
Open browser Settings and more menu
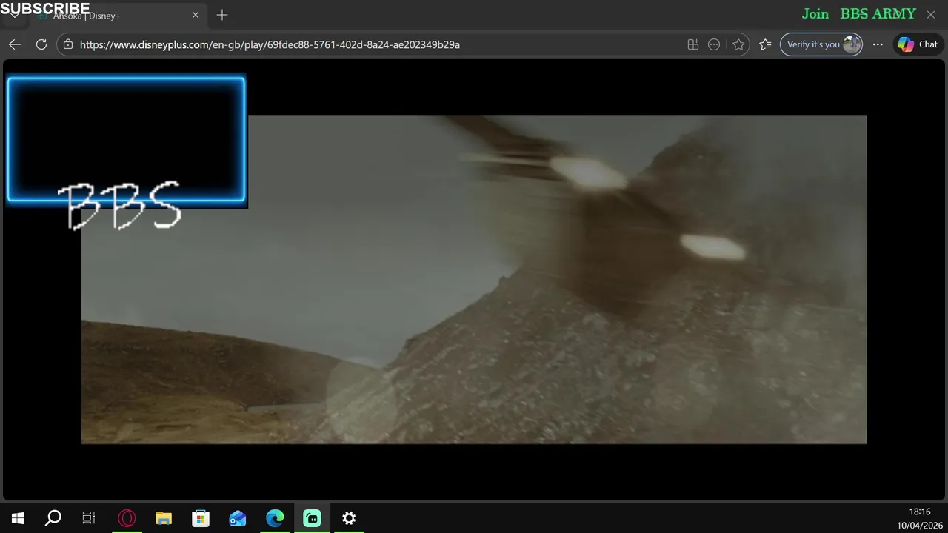point(878,44)
